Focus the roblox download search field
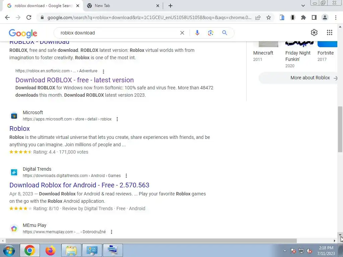Viewport: 343px width, 257px height. coord(118,33)
